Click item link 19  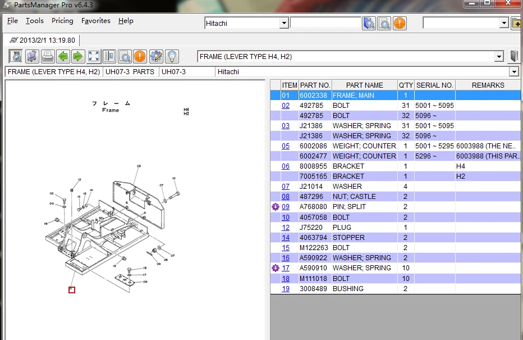click(286, 289)
